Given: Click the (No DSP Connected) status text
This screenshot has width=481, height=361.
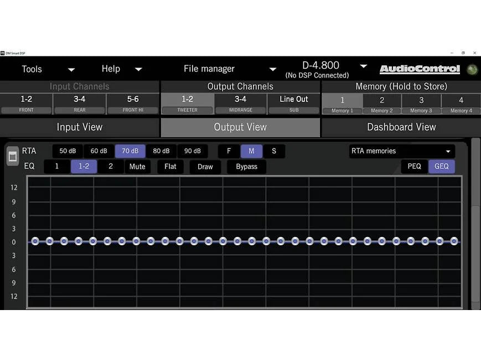Looking at the screenshot, I should coord(317,75).
